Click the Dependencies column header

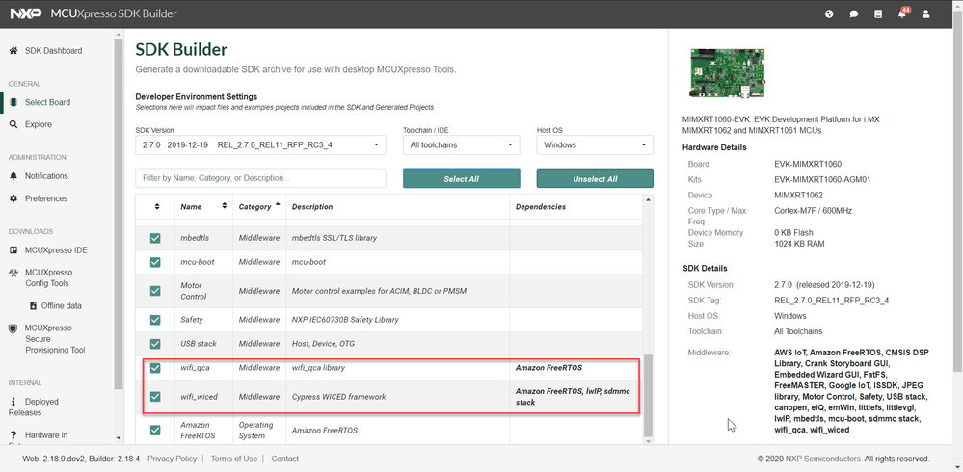point(541,207)
